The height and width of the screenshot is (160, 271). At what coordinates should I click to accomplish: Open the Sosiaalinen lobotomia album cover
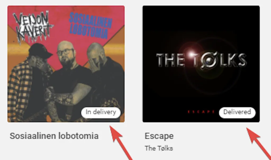66,64
